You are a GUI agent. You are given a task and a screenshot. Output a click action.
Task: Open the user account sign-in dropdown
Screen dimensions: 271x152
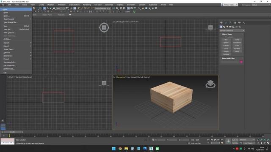(230, 5)
